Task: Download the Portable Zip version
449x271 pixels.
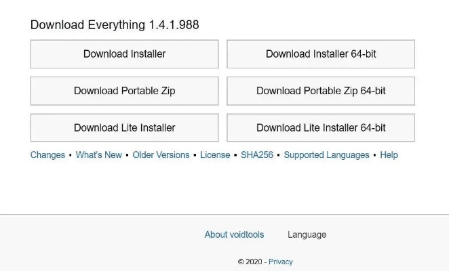Action: 124,91
